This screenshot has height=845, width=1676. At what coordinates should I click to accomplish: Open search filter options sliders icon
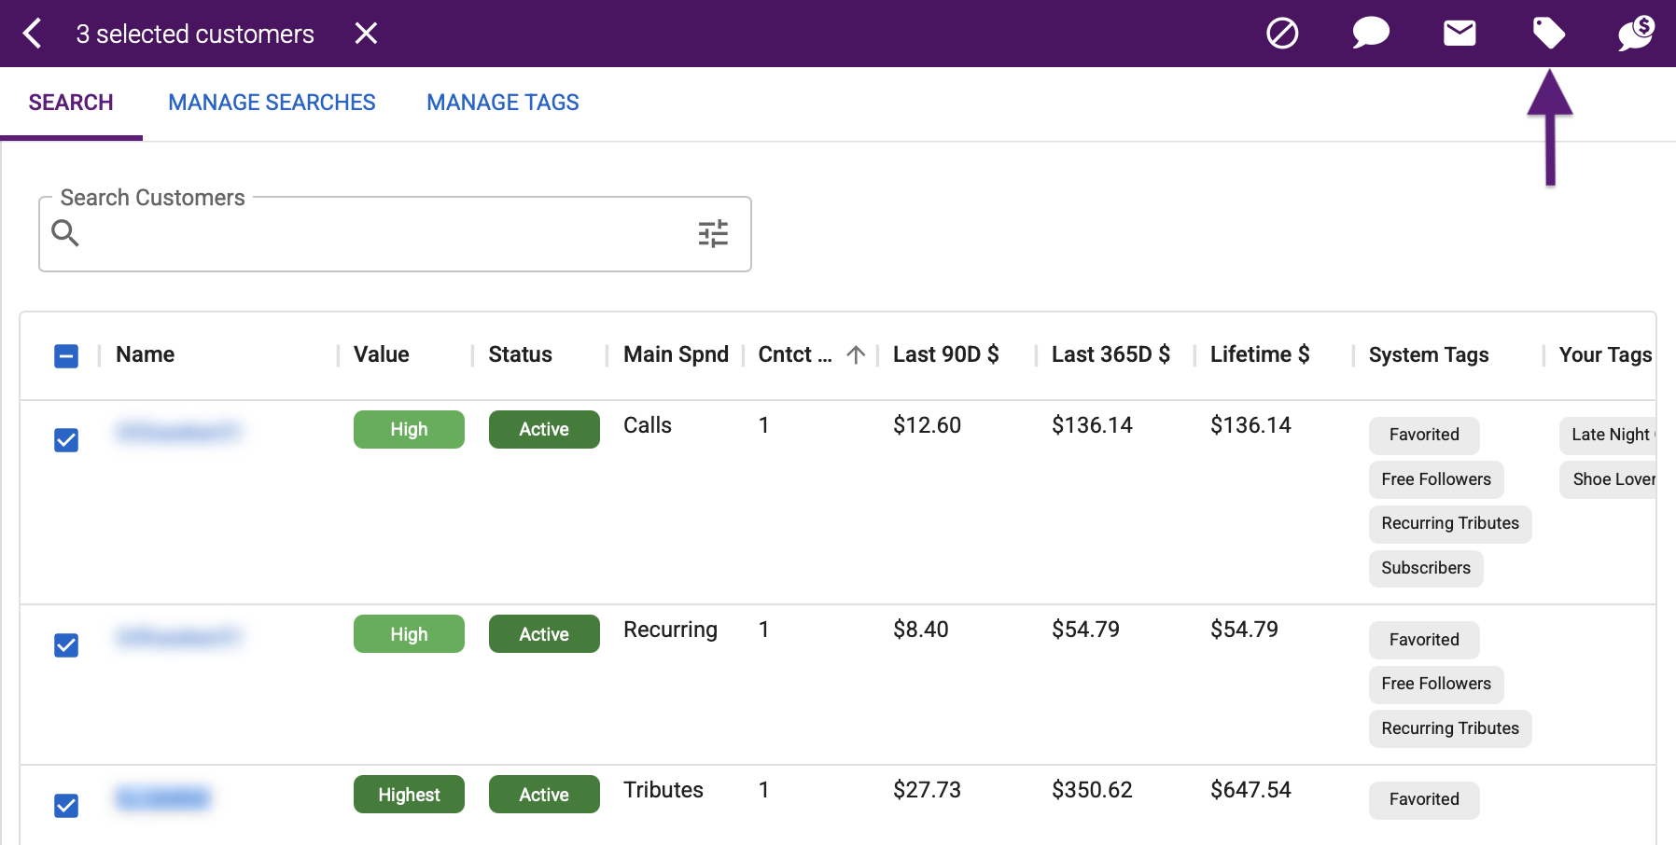pos(713,233)
